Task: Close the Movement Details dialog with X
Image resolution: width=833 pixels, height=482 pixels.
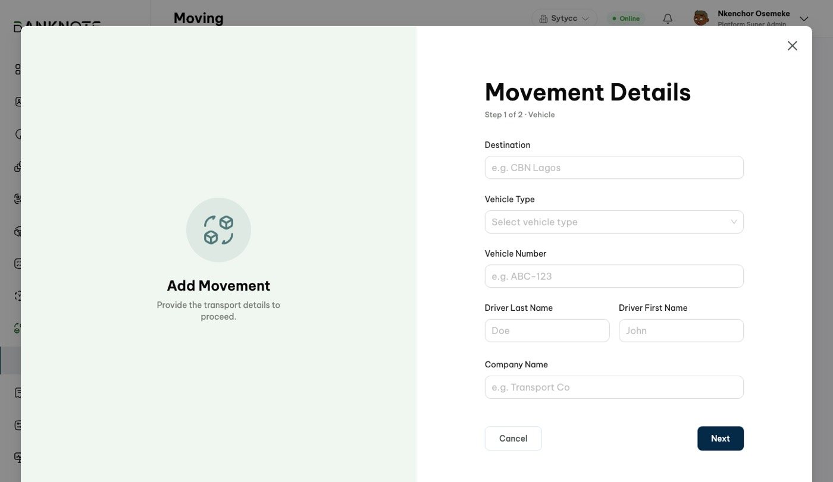Action: click(x=792, y=46)
